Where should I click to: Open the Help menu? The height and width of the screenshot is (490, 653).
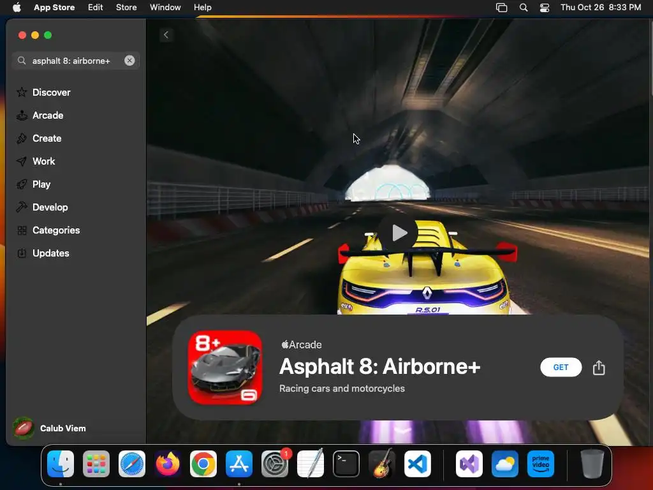[202, 7]
